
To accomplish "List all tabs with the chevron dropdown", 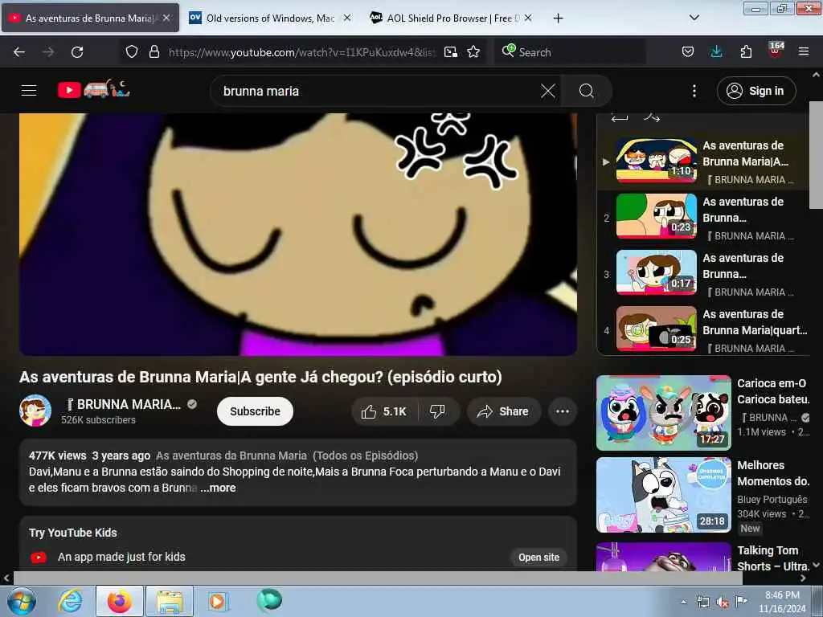I will 694,18.
